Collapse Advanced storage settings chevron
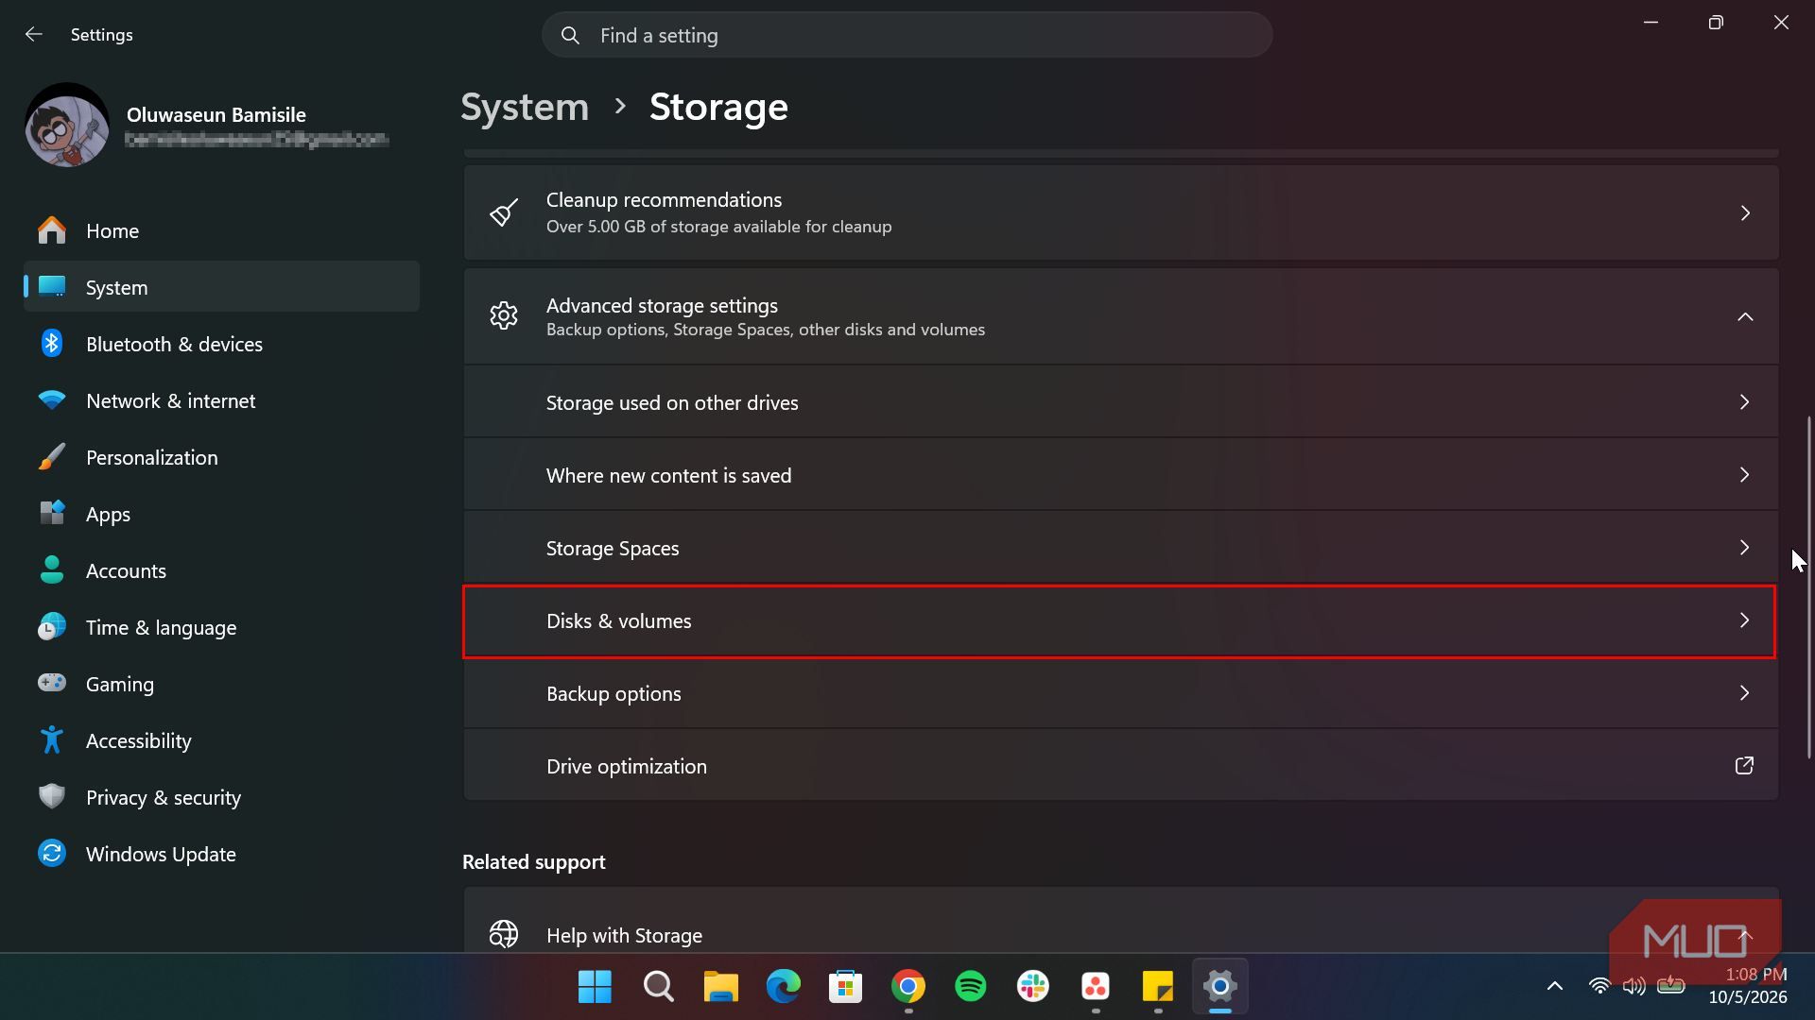The image size is (1815, 1020). [1745, 316]
